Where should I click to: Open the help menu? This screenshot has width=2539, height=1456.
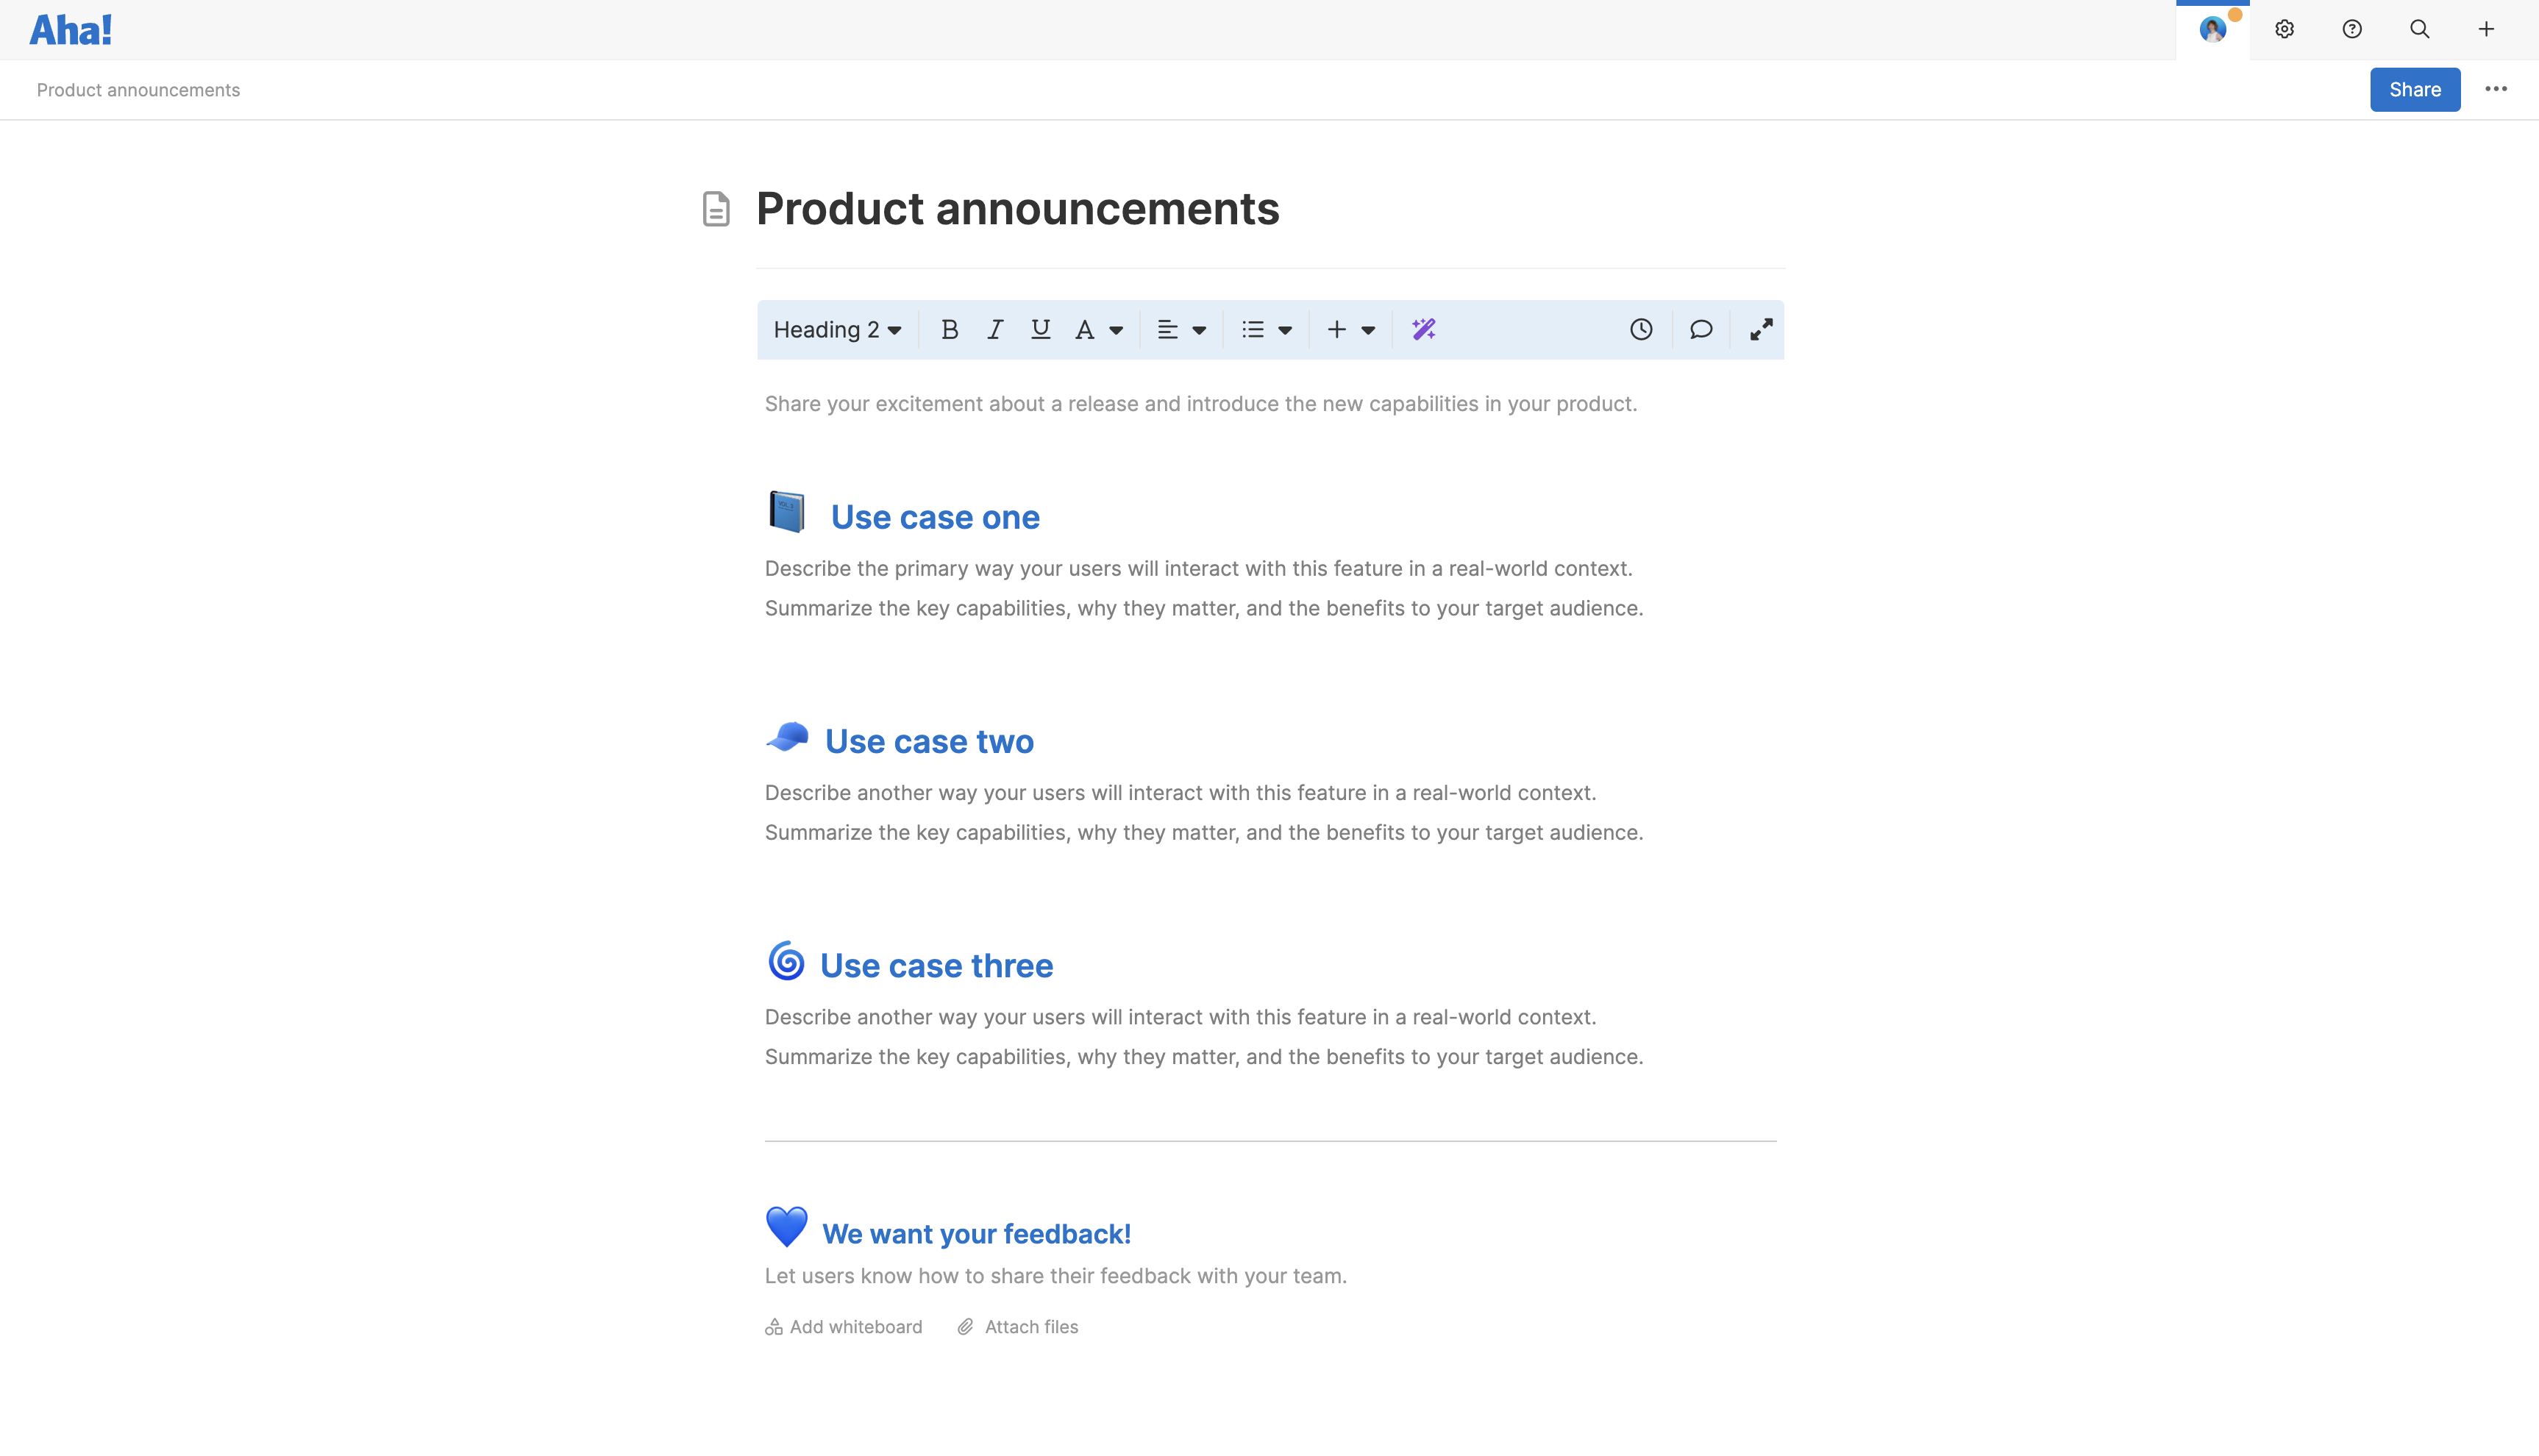[2351, 29]
